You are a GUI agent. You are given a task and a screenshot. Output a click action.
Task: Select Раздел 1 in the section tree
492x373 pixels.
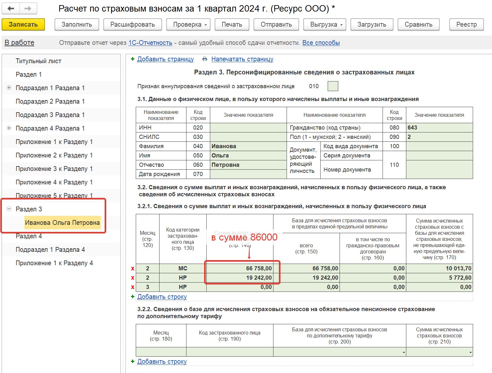(29, 74)
